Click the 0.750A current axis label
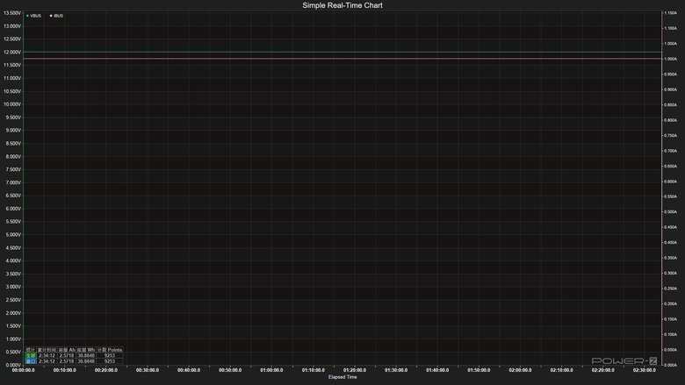 point(670,136)
